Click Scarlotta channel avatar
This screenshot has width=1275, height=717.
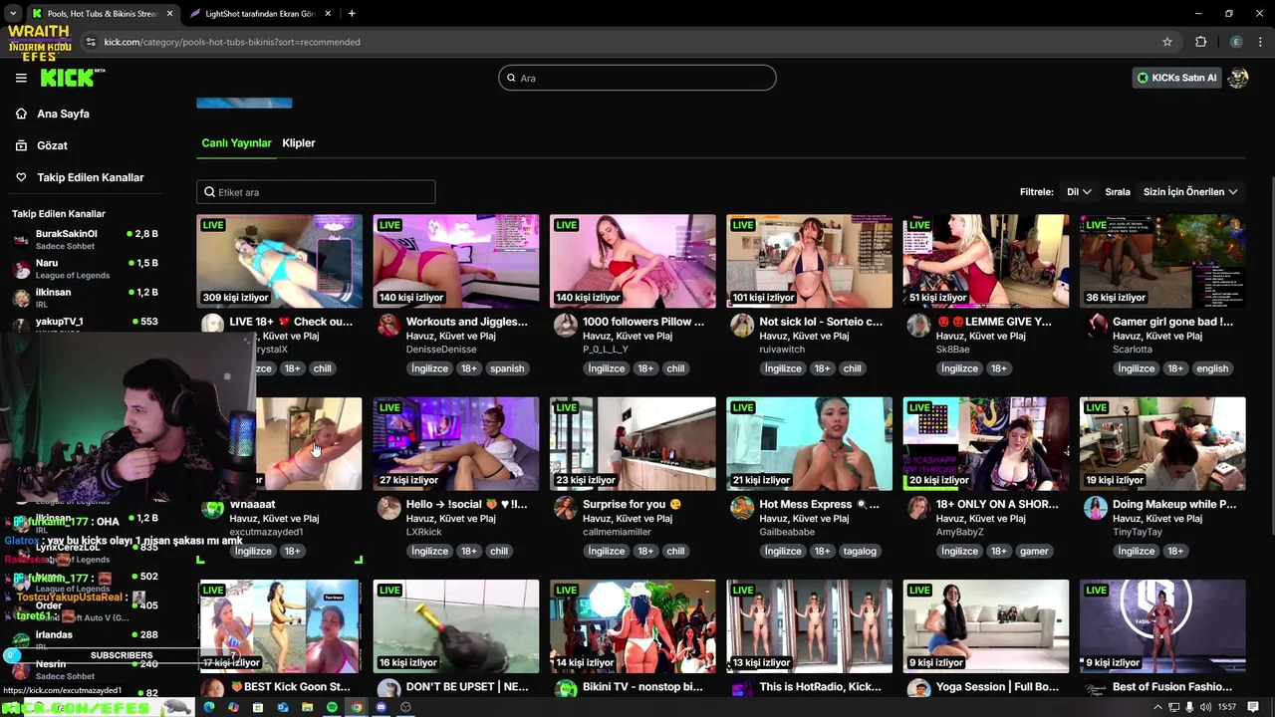point(1096,325)
